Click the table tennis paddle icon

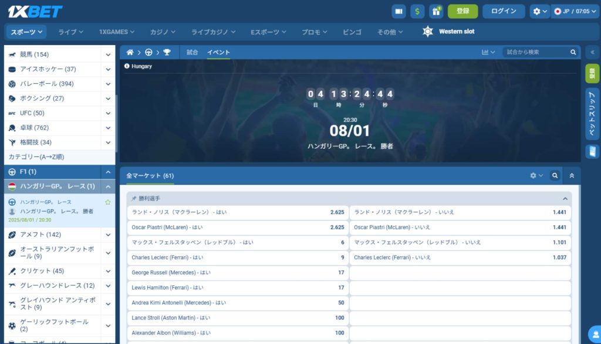pos(12,128)
